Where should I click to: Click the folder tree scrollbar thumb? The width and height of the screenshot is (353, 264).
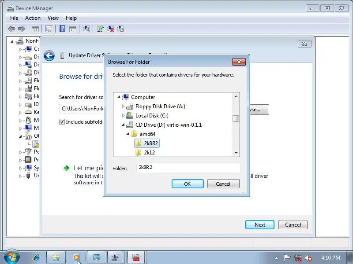(236, 118)
